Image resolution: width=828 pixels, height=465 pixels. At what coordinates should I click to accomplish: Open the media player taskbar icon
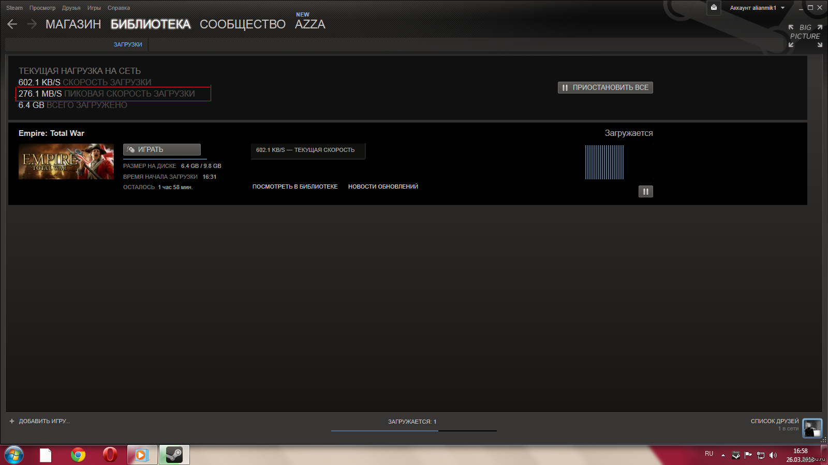click(x=142, y=455)
